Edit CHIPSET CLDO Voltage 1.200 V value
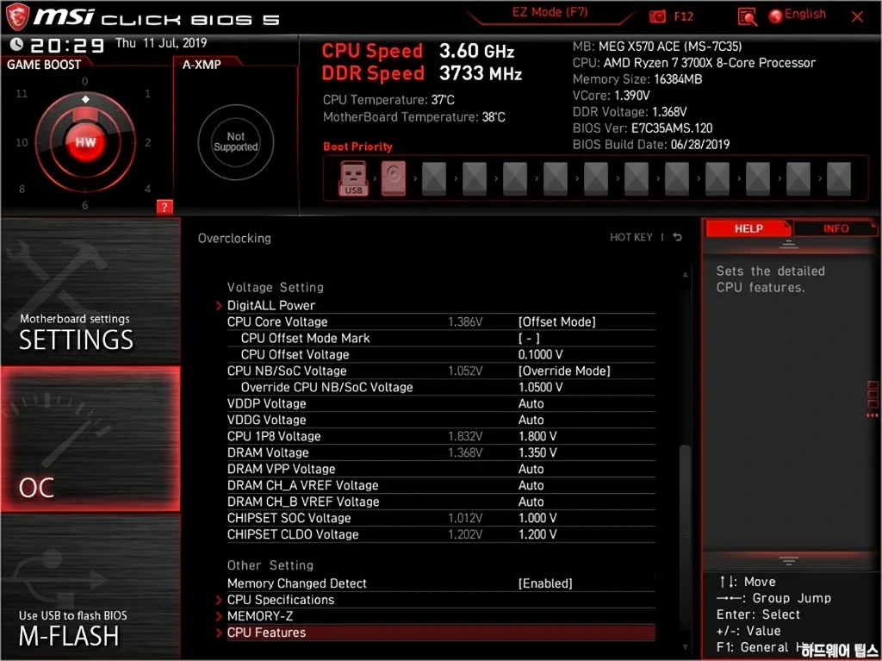Viewport: 882px width, 661px height. (x=537, y=533)
